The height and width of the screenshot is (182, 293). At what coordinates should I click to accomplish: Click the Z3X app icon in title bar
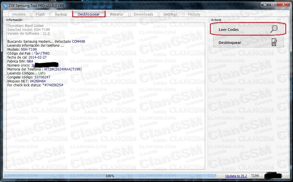(5, 6)
